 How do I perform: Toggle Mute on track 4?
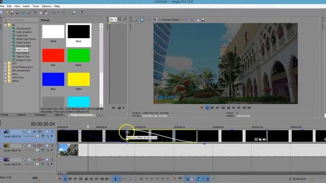coord(47,160)
